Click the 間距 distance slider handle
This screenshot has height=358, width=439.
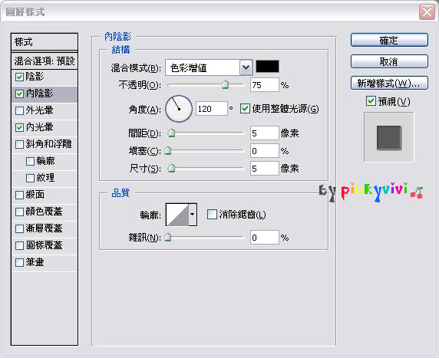coord(171,133)
